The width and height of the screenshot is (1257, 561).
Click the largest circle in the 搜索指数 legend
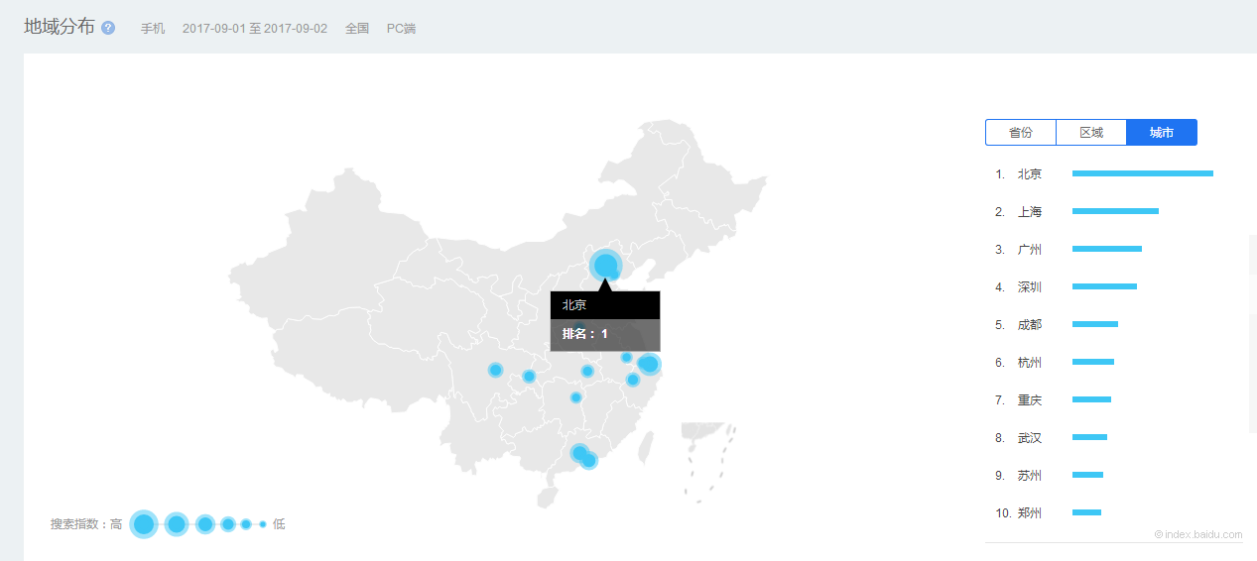(144, 523)
